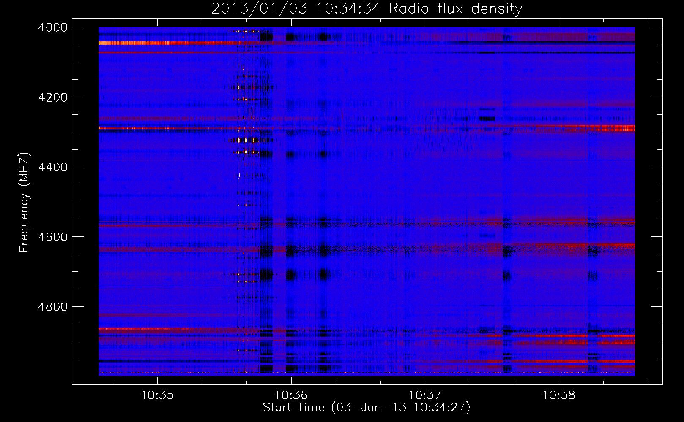684x422 pixels.
Task: Click the 4400 frequency axis label
Action: 53,167
